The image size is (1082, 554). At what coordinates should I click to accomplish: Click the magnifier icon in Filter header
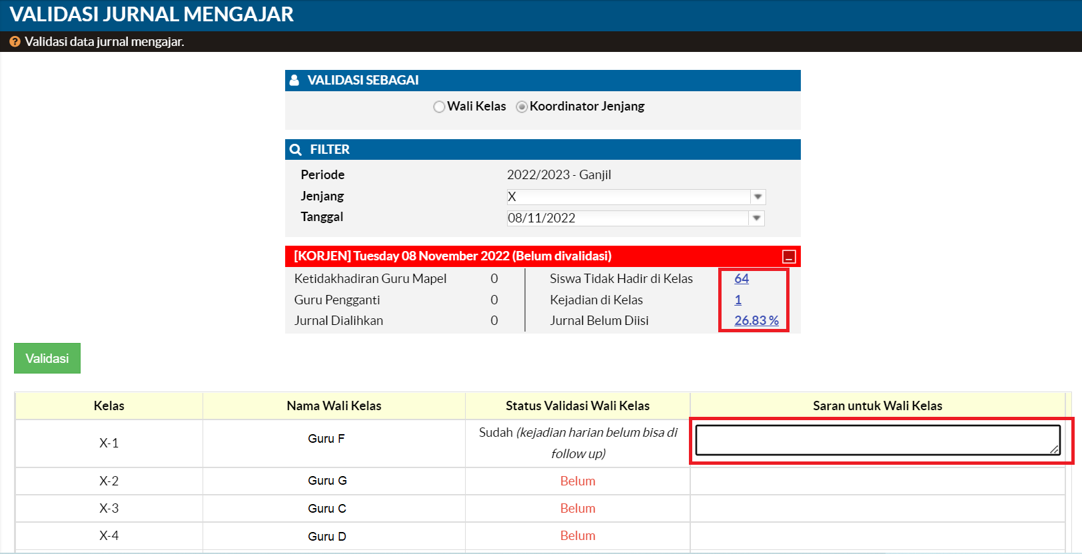point(296,150)
